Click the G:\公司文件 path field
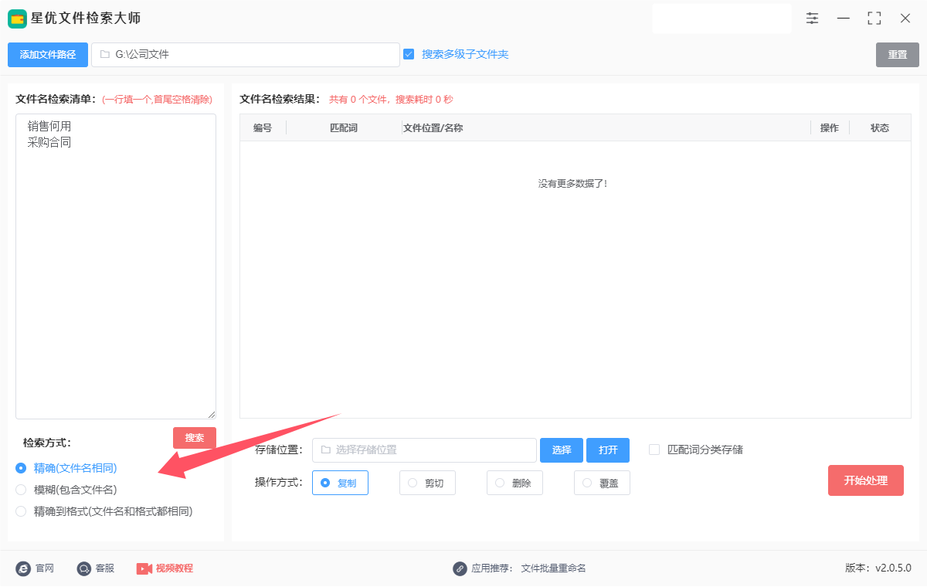The height and width of the screenshot is (587, 927). (x=246, y=55)
